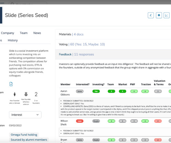Expand the Voting section
The width and height of the screenshot is (171, 143).
pyautogui.click(x=113, y=44)
